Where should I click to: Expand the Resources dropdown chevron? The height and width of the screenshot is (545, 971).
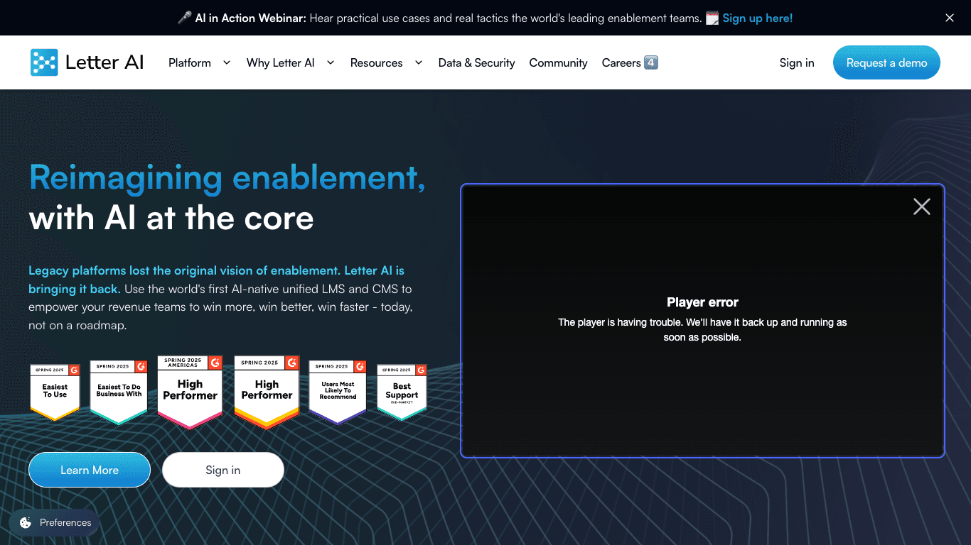(419, 62)
